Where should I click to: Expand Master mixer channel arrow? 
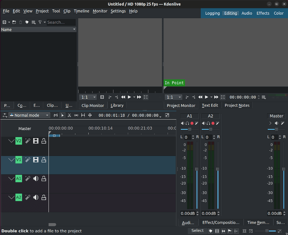point(270,123)
